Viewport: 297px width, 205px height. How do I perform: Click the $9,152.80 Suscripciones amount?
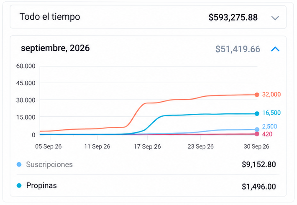pos(259,164)
